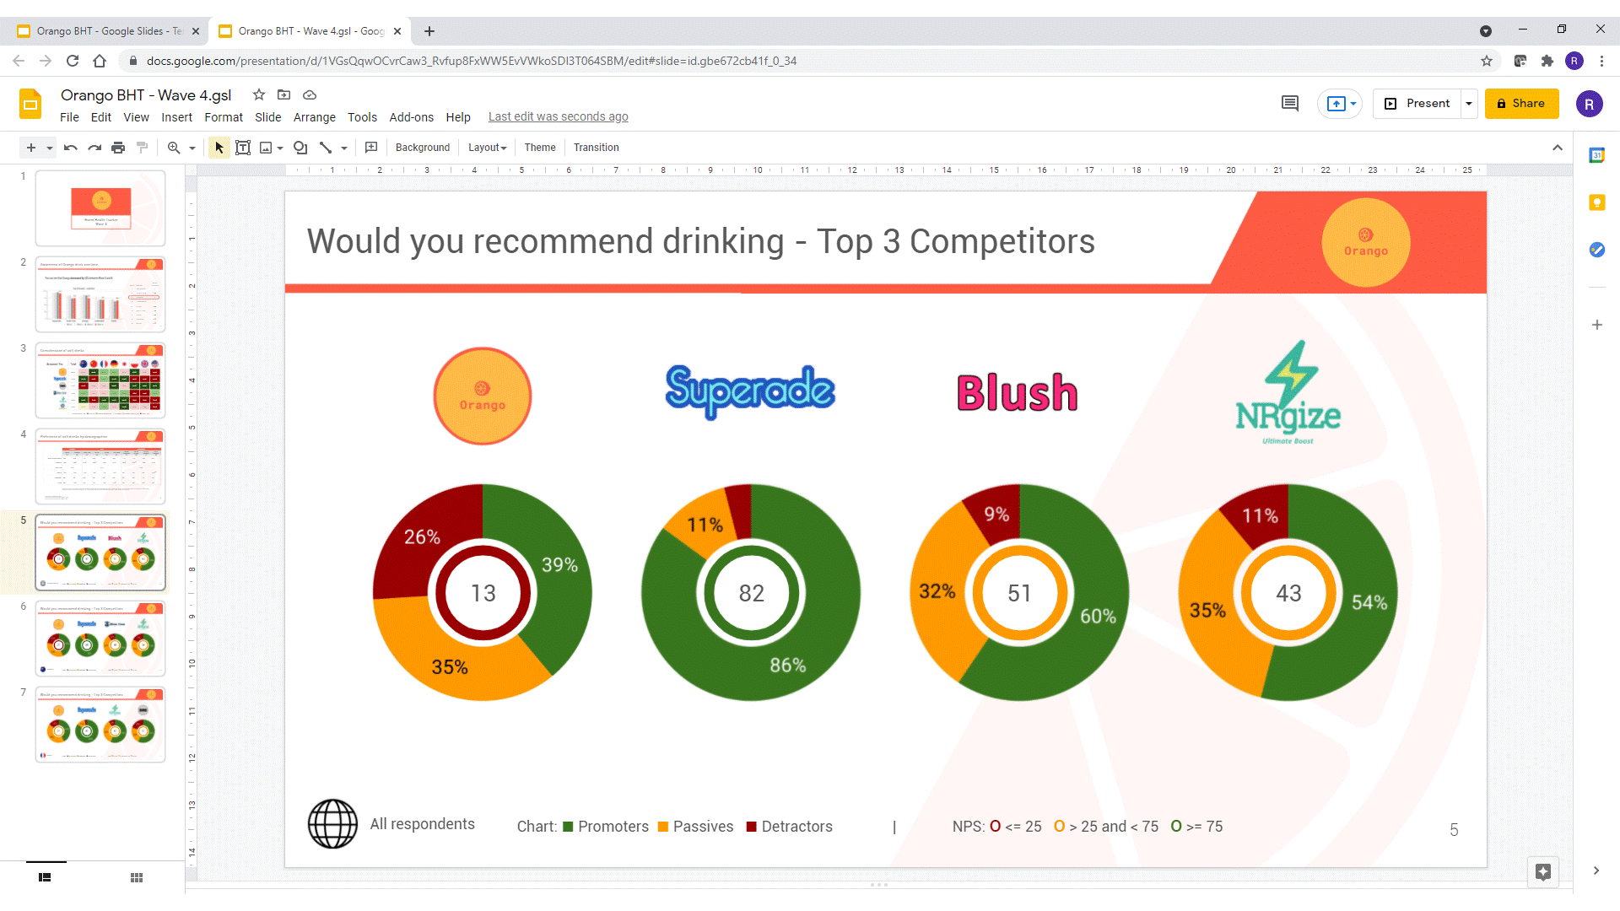The height and width of the screenshot is (911, 1620).
Task: Open the zoom level dropdown
Action: [x=192, y=148]
